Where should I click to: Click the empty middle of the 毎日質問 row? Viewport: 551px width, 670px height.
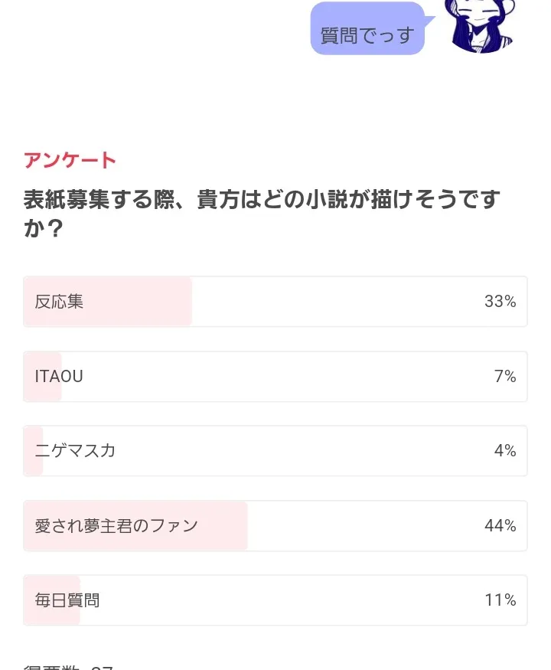click(x=291, y=600)
